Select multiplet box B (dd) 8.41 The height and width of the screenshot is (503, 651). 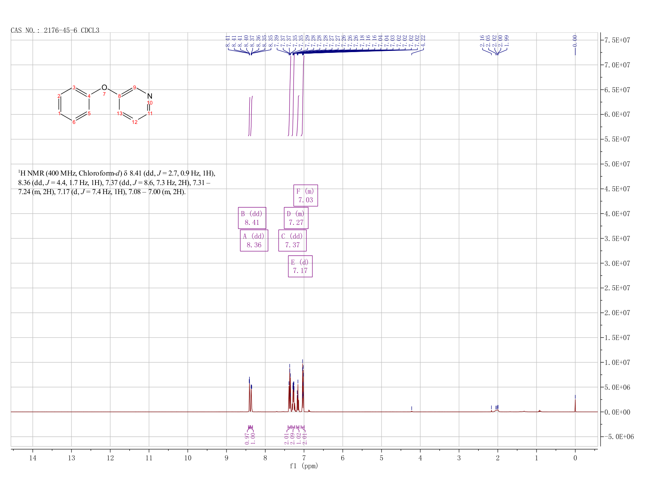(x=252, y=218)
